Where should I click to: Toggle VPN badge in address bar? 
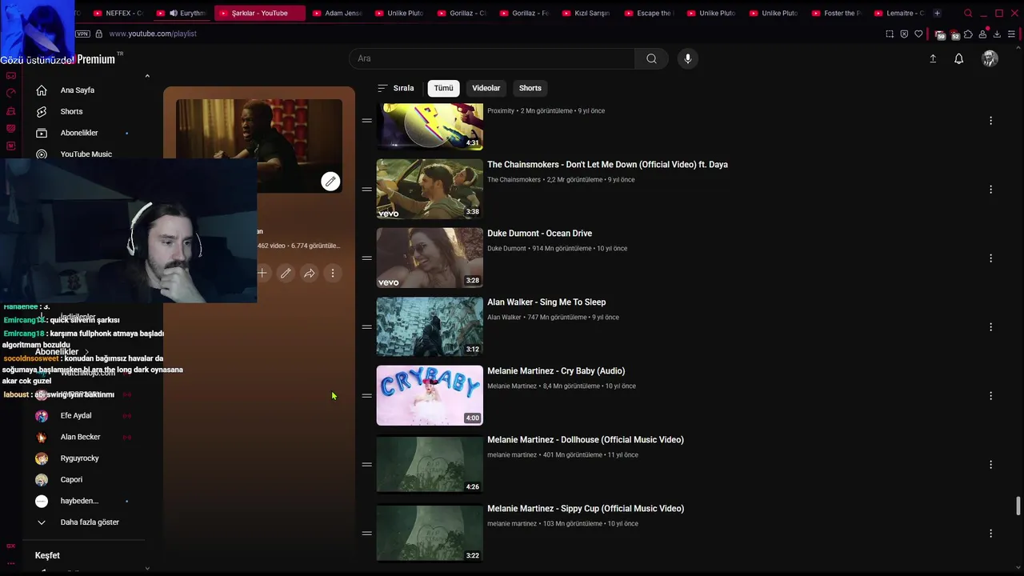tap(82, 34)
